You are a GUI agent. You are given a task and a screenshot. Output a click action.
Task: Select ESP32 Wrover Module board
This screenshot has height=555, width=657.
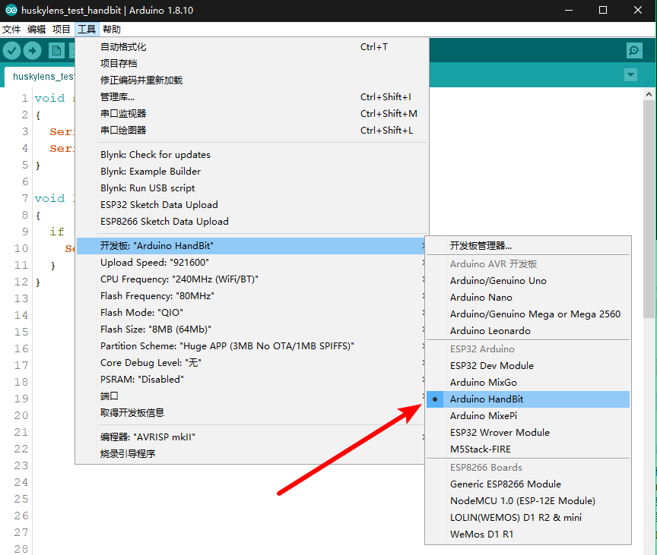pyautogui.click(x=528, y=433)
